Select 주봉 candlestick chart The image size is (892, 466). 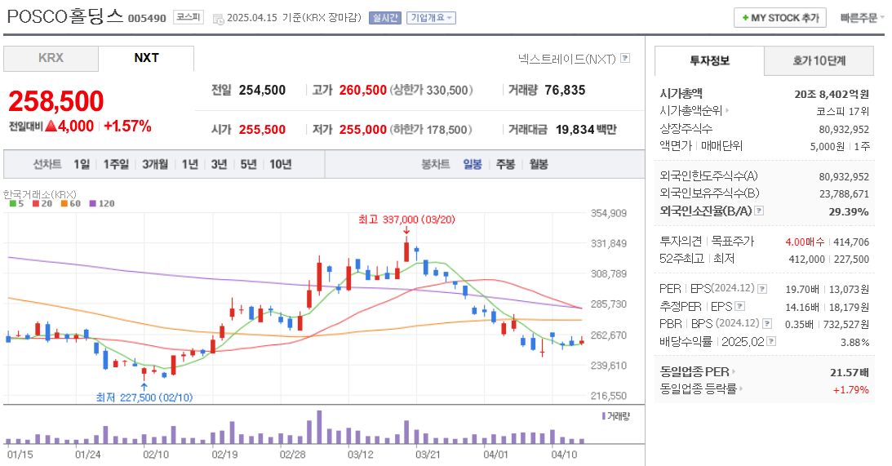[x=505, y=164]
